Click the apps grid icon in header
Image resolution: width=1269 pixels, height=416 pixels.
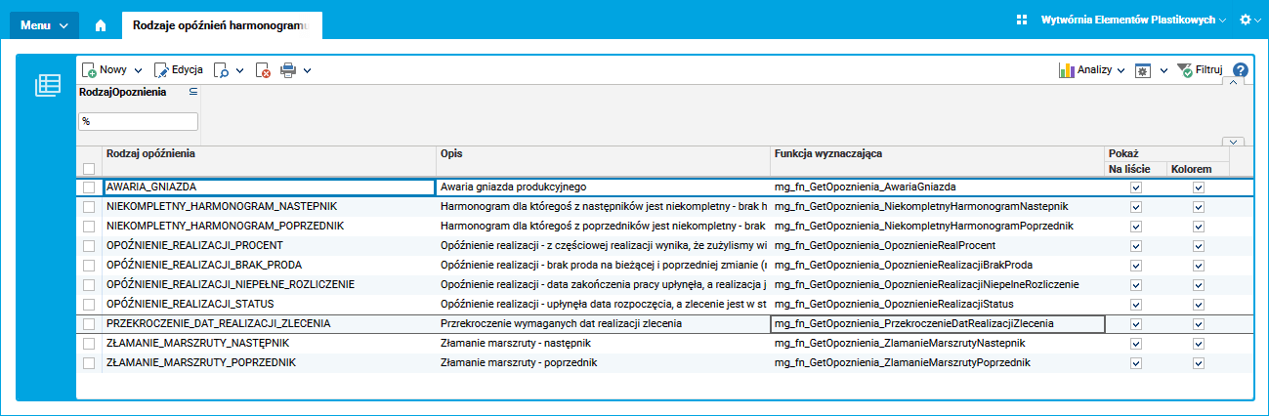[1022, 20]
